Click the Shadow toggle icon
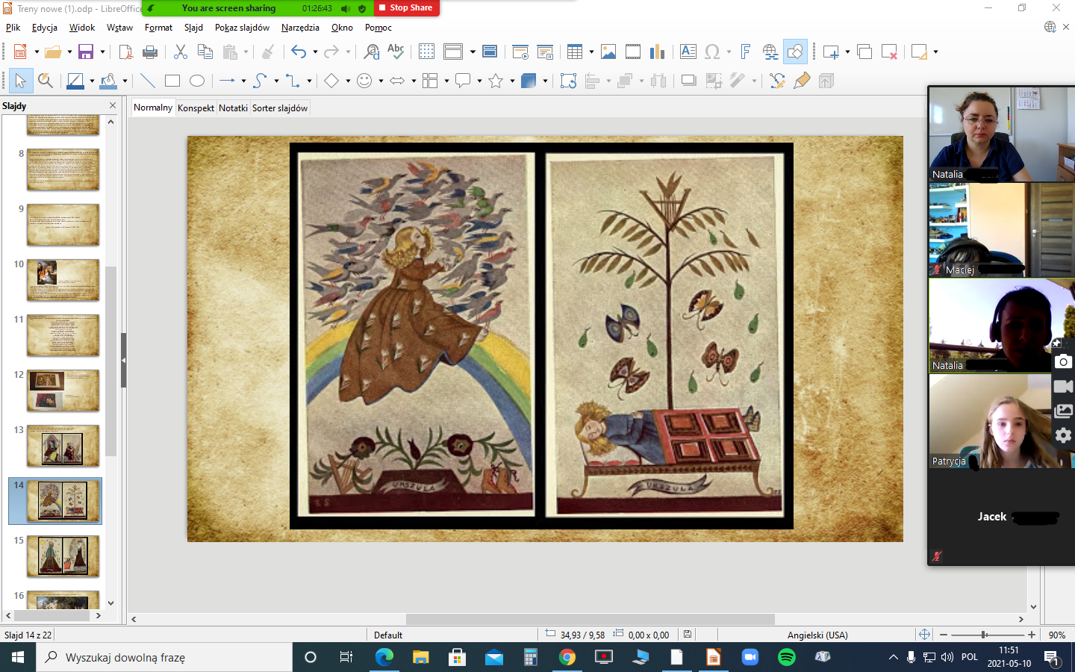 pyautogui.click(x=689, y=81)
